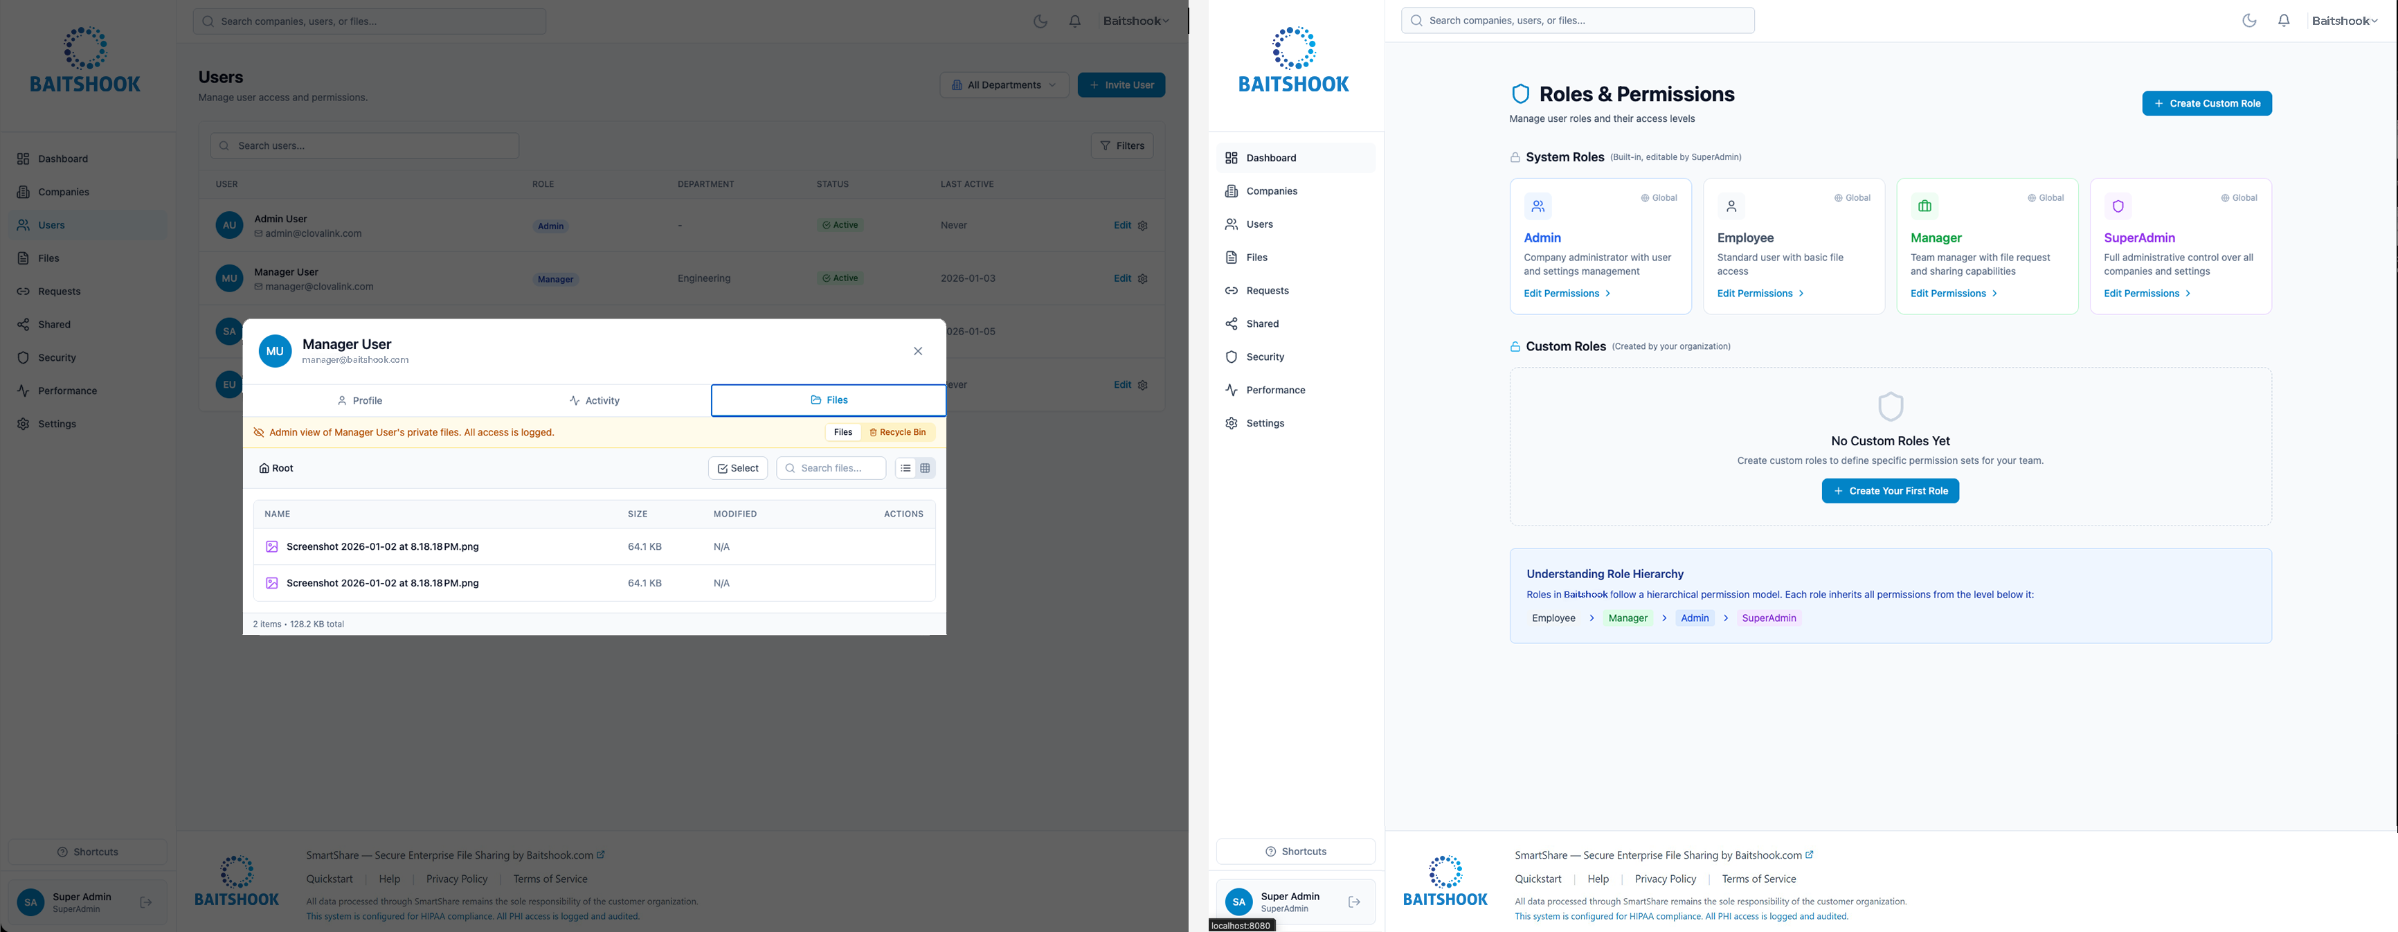Open external link icon in Roles page footer
Screen dimensions: 2398x932
tap(1810, 854)
